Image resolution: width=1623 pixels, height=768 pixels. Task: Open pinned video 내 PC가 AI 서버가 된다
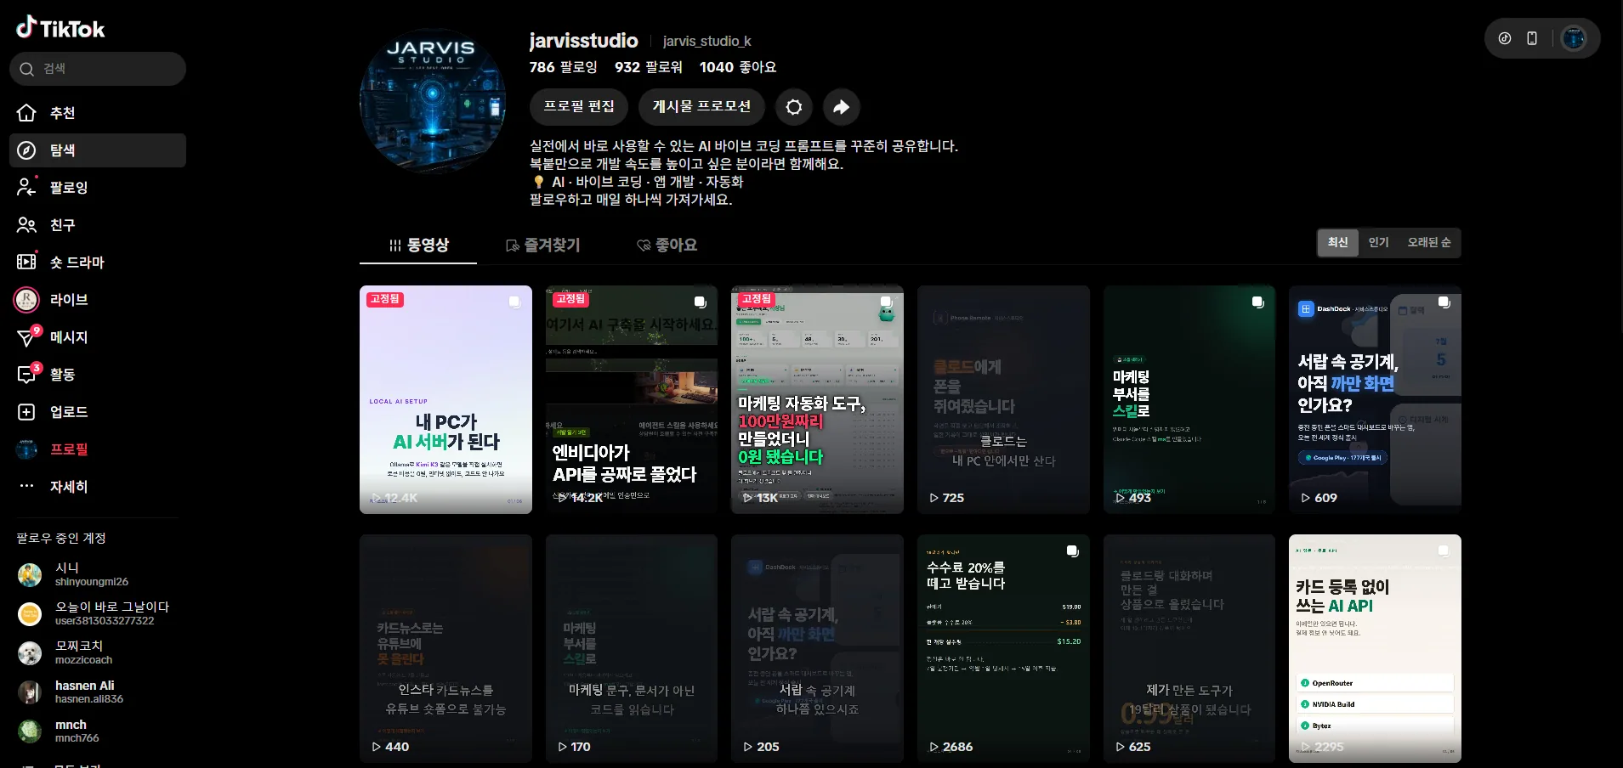click(445, 399)
